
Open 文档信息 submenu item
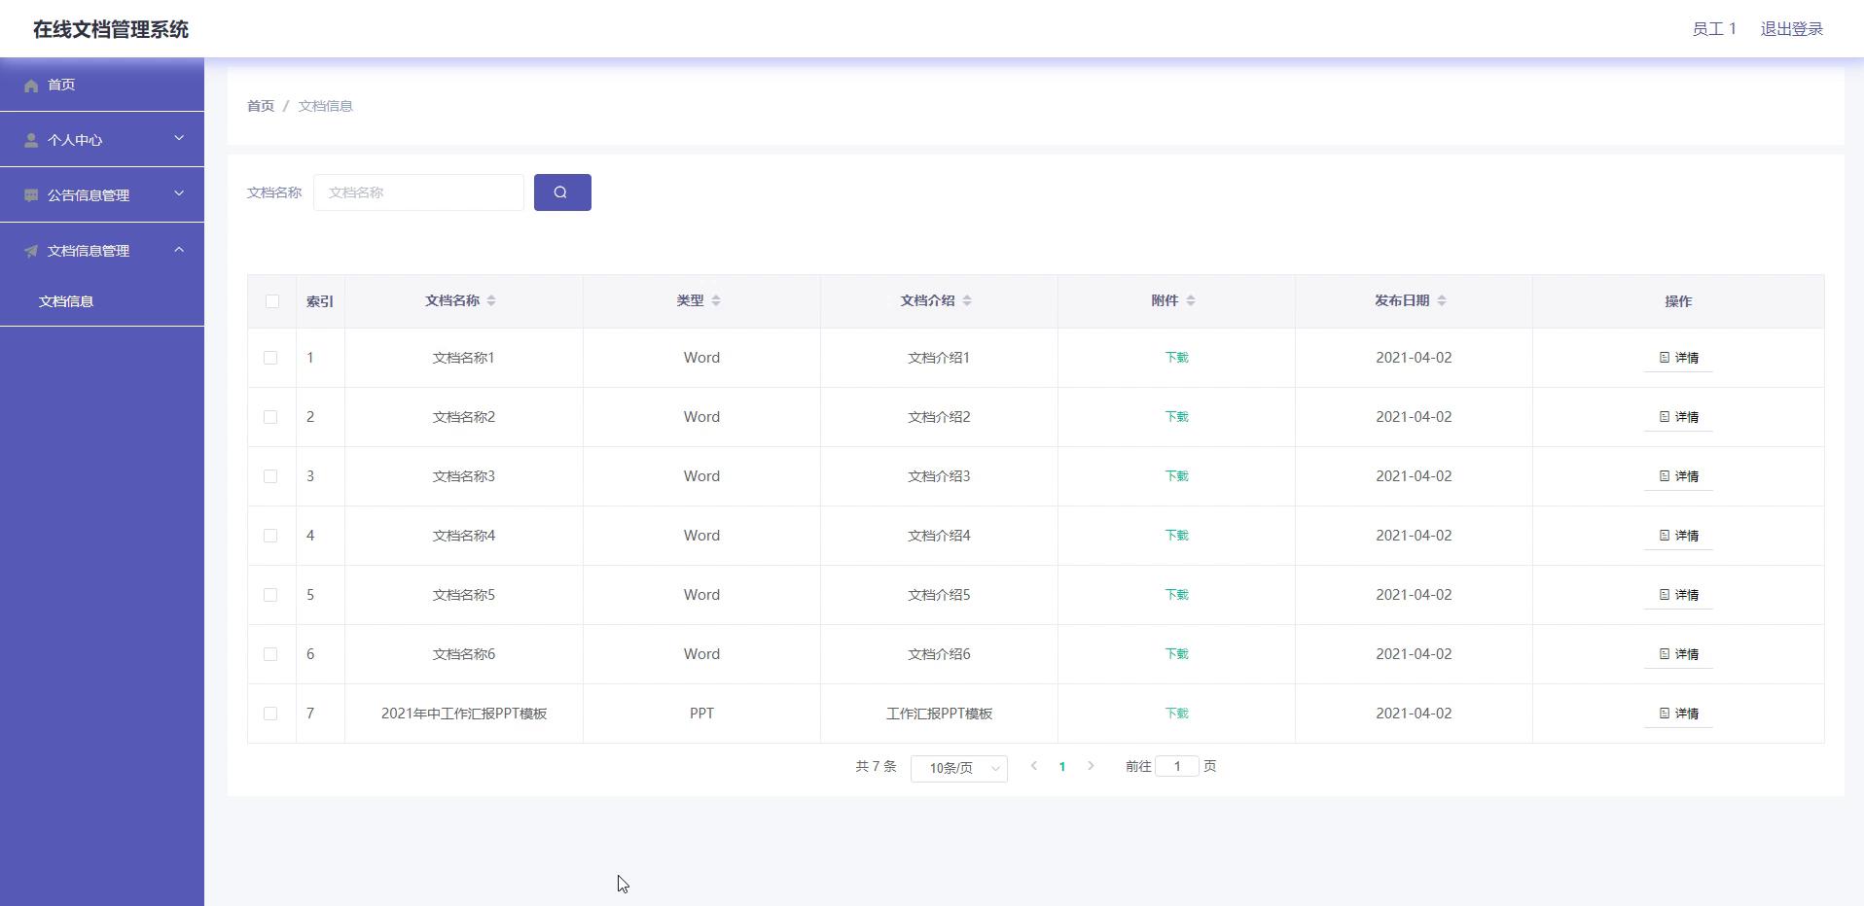pyautogui.click(x=66, y=301)
